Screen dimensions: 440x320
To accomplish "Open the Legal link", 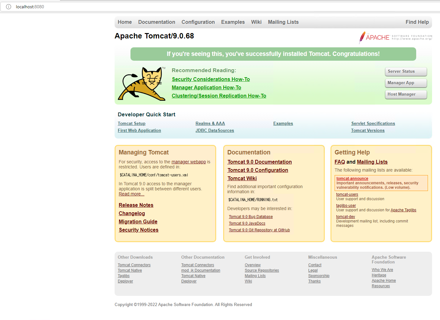I will point(313,270).
